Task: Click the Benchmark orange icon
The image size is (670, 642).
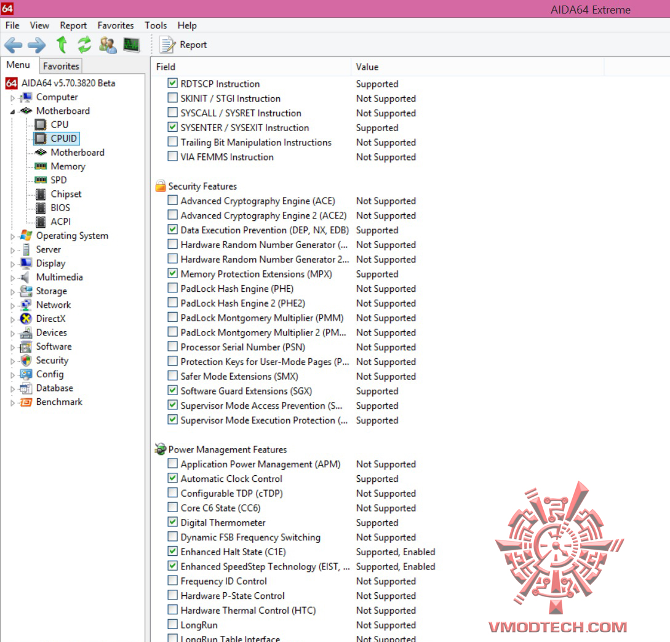Action: (x=26, y=402)
